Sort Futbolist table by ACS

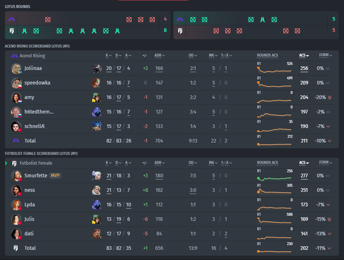[304, 163]
